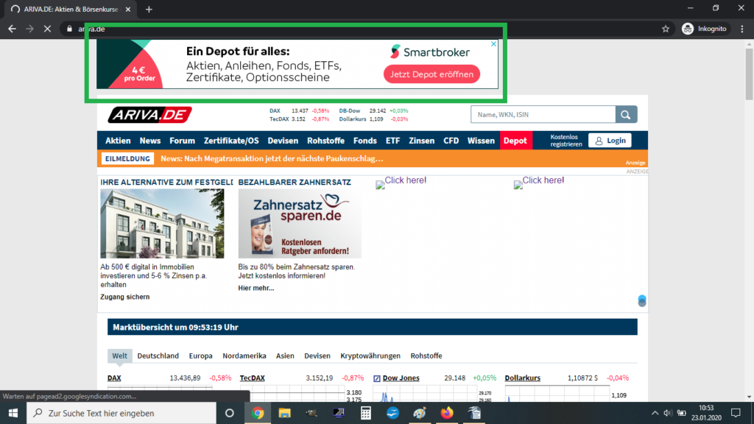This screenshot has width=754, height=424.
Task: Open the Paint palette taskbar icon
Action: coord(419,413)
